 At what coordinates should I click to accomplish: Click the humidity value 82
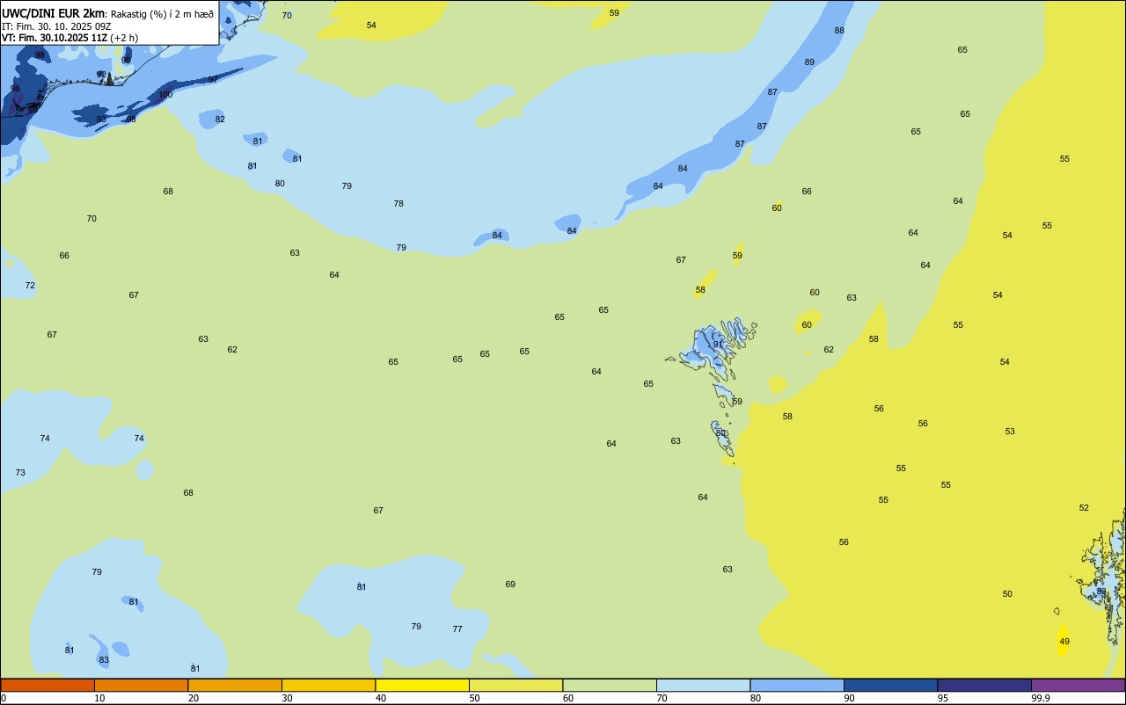click(x=220, y=120)
